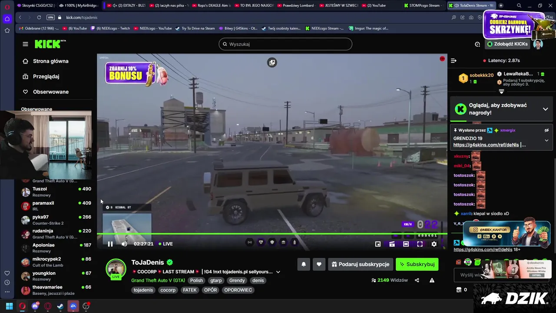Select paramaxil channel in followed list
This screenshot has width=556, height=313.
[x=56, y=206]
